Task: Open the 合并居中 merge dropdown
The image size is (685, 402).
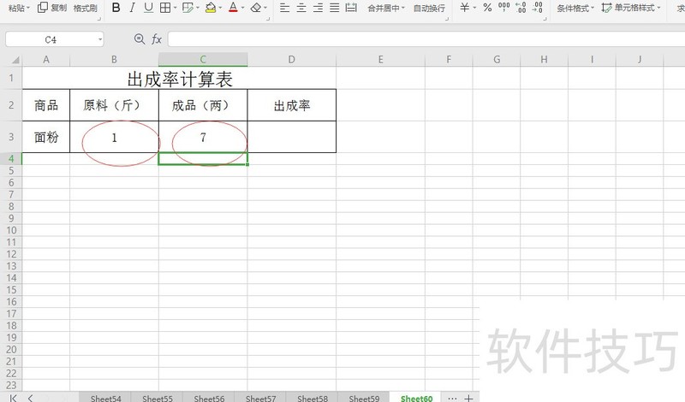Action: [x=403, y=9]
